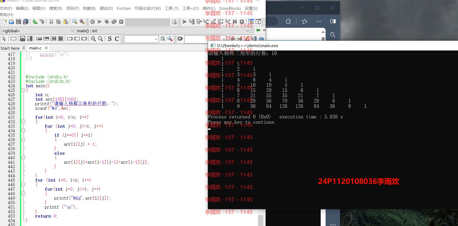Open file using the folder icon
This screenshot has width=458, height=226.
point(11,22)
